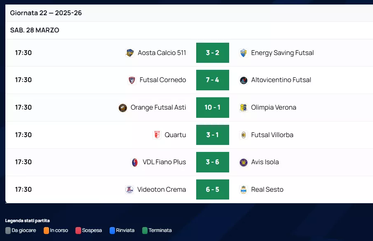Click the Orange Futsal Asti logo

(x=123, y=108)
